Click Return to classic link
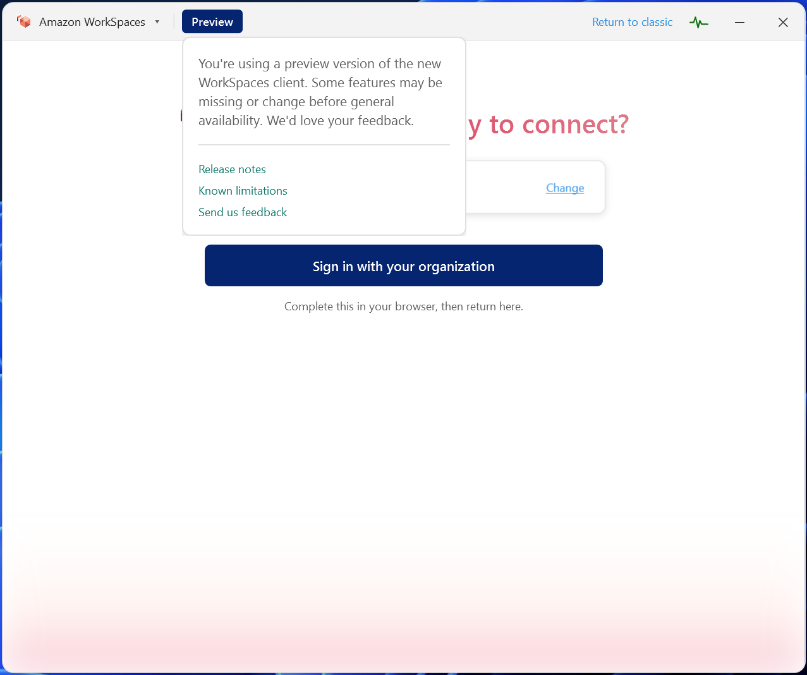The height and width of the screenshot is (675, 807). (632, 22)
